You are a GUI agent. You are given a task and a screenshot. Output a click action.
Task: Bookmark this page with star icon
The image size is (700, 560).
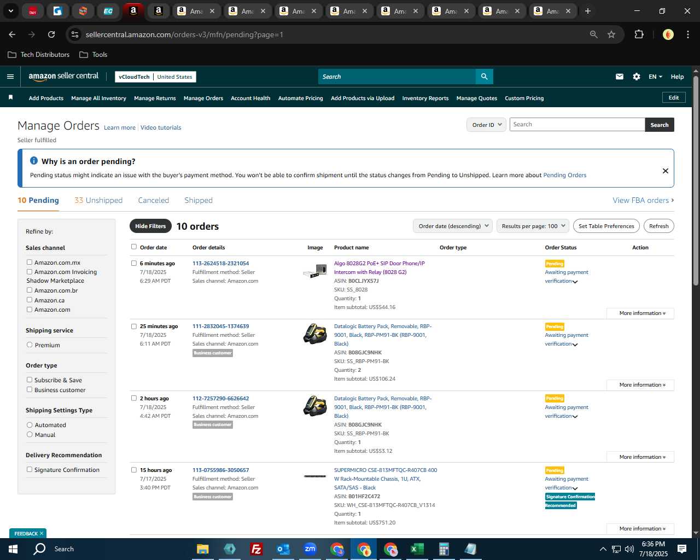(x=611, y=34)
